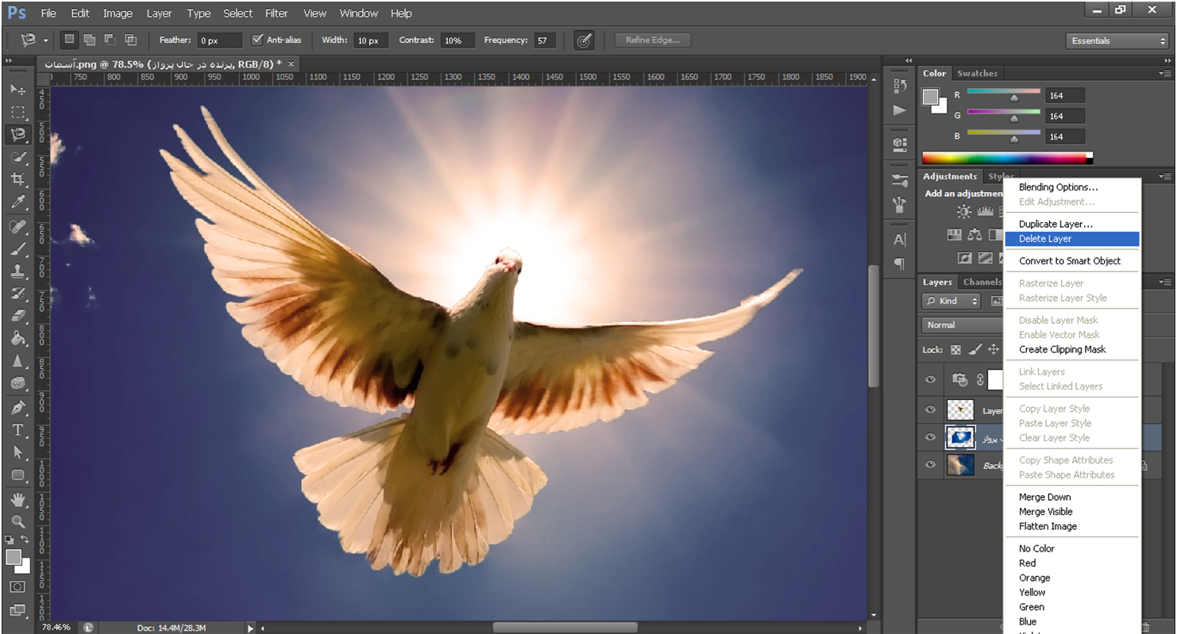1177x634 pixels.
Task: Open the Layer menu
Action: click(159, 13)
